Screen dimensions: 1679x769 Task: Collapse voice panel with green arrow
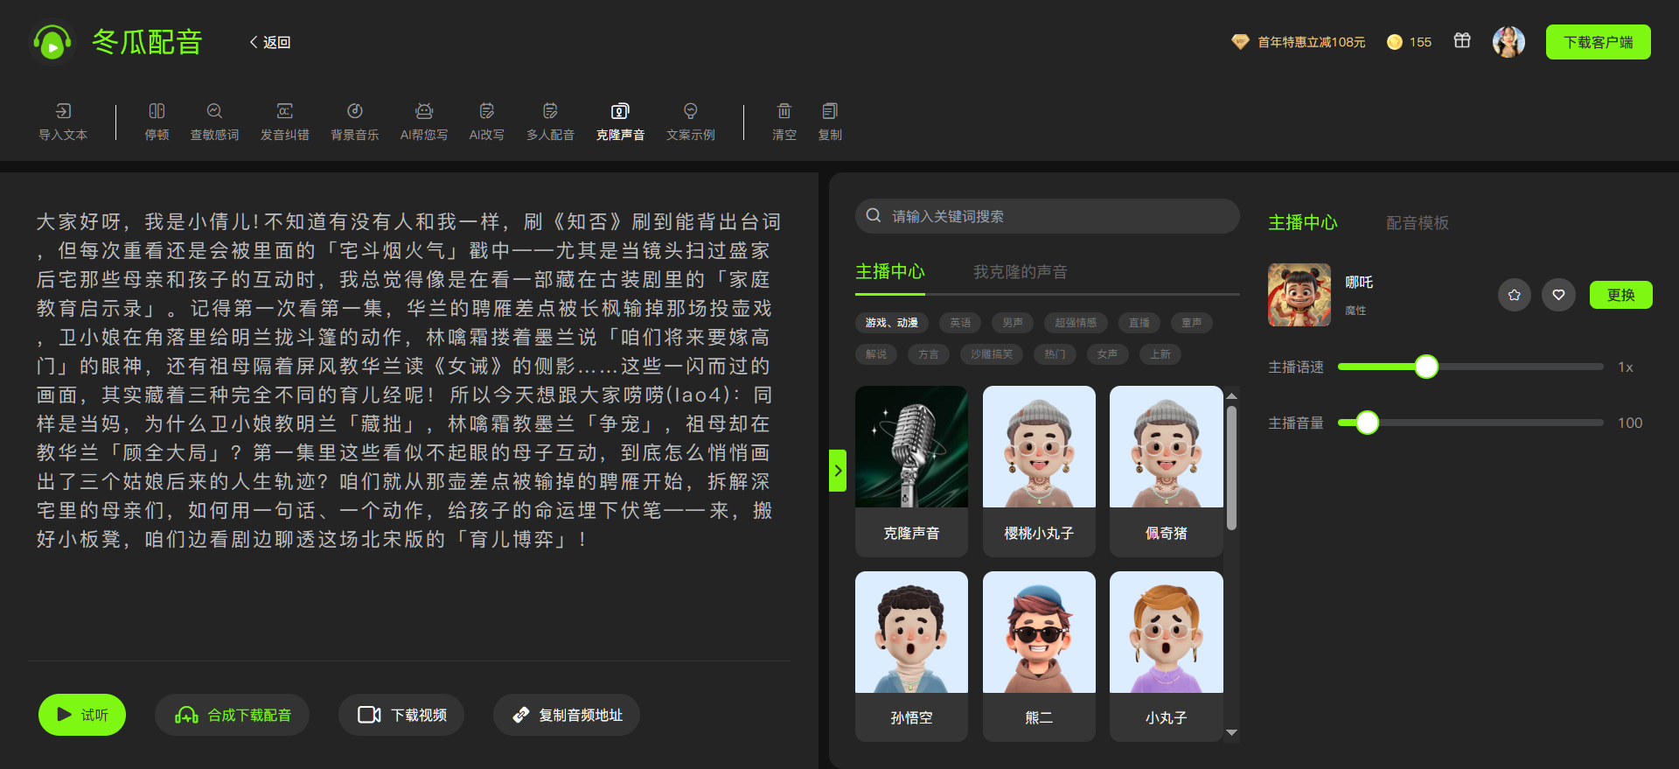(x=838, y=471)
